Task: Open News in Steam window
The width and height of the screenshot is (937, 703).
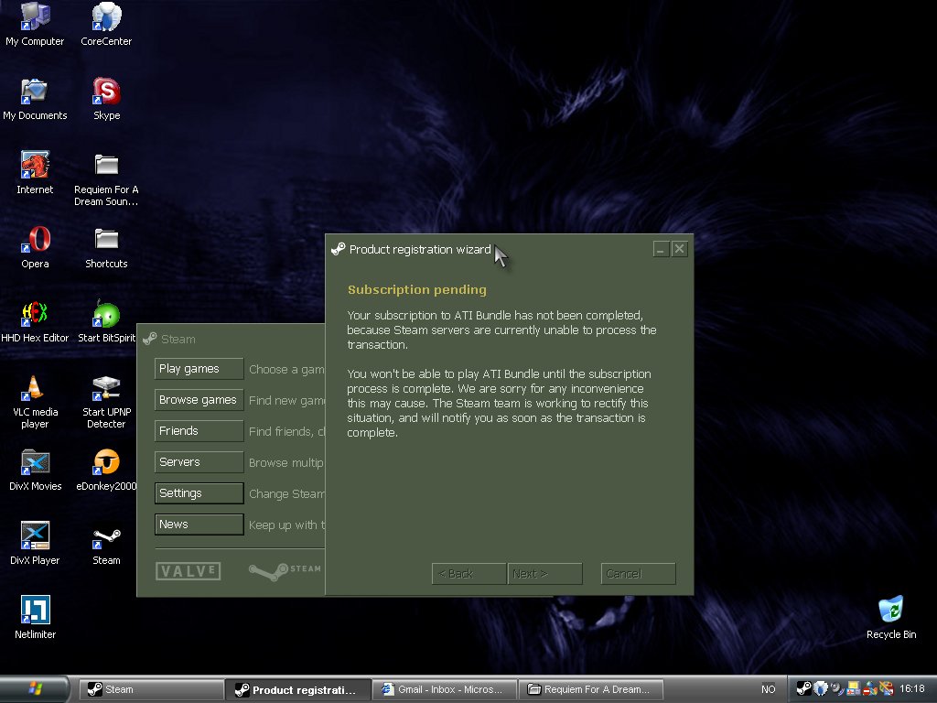Action: tap(199, 525)
